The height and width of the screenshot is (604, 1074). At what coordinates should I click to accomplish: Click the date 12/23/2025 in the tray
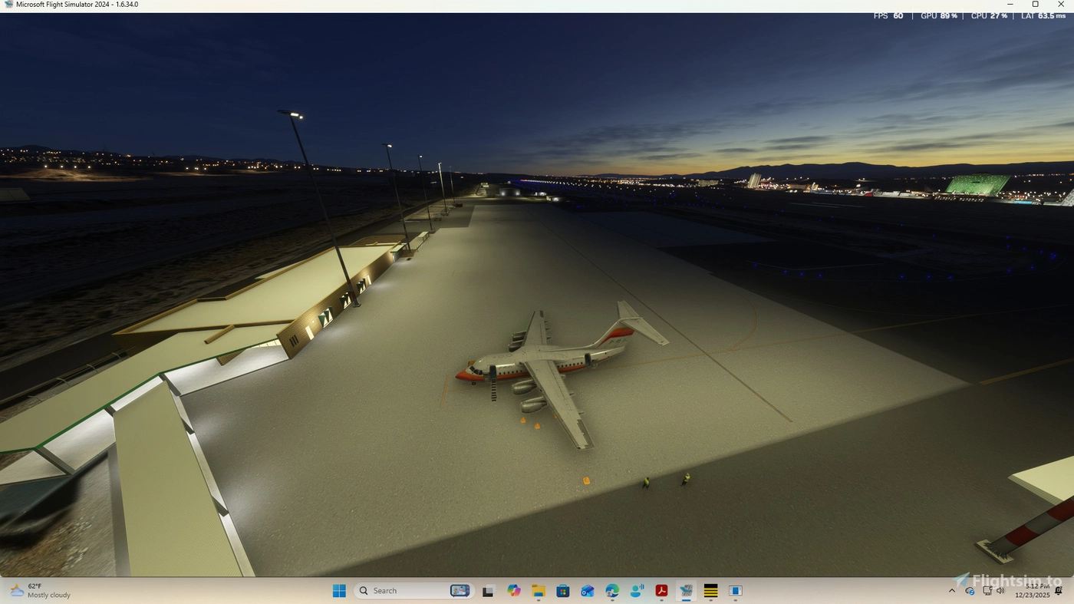(1033, 594)
